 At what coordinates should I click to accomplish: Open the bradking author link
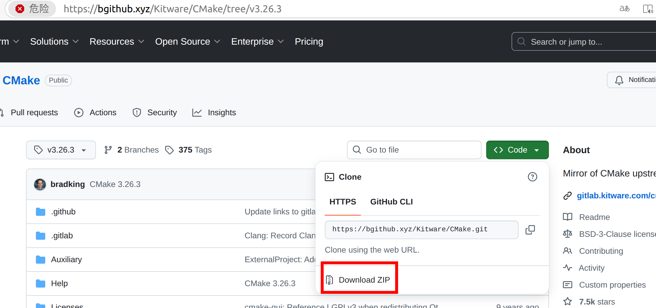coord(68,184)
